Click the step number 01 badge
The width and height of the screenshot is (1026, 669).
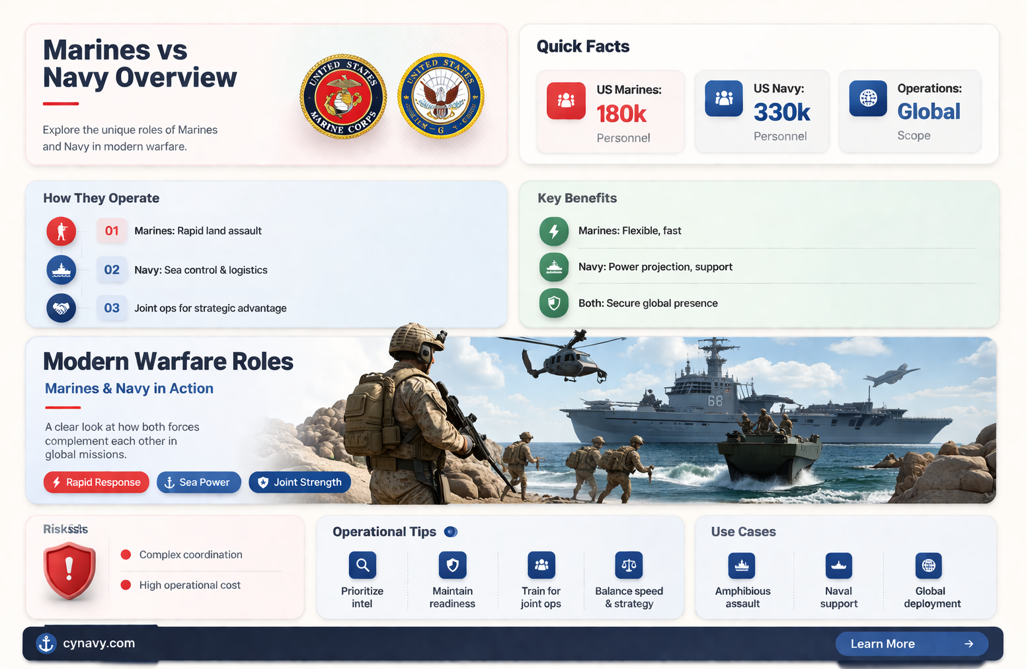112,231
